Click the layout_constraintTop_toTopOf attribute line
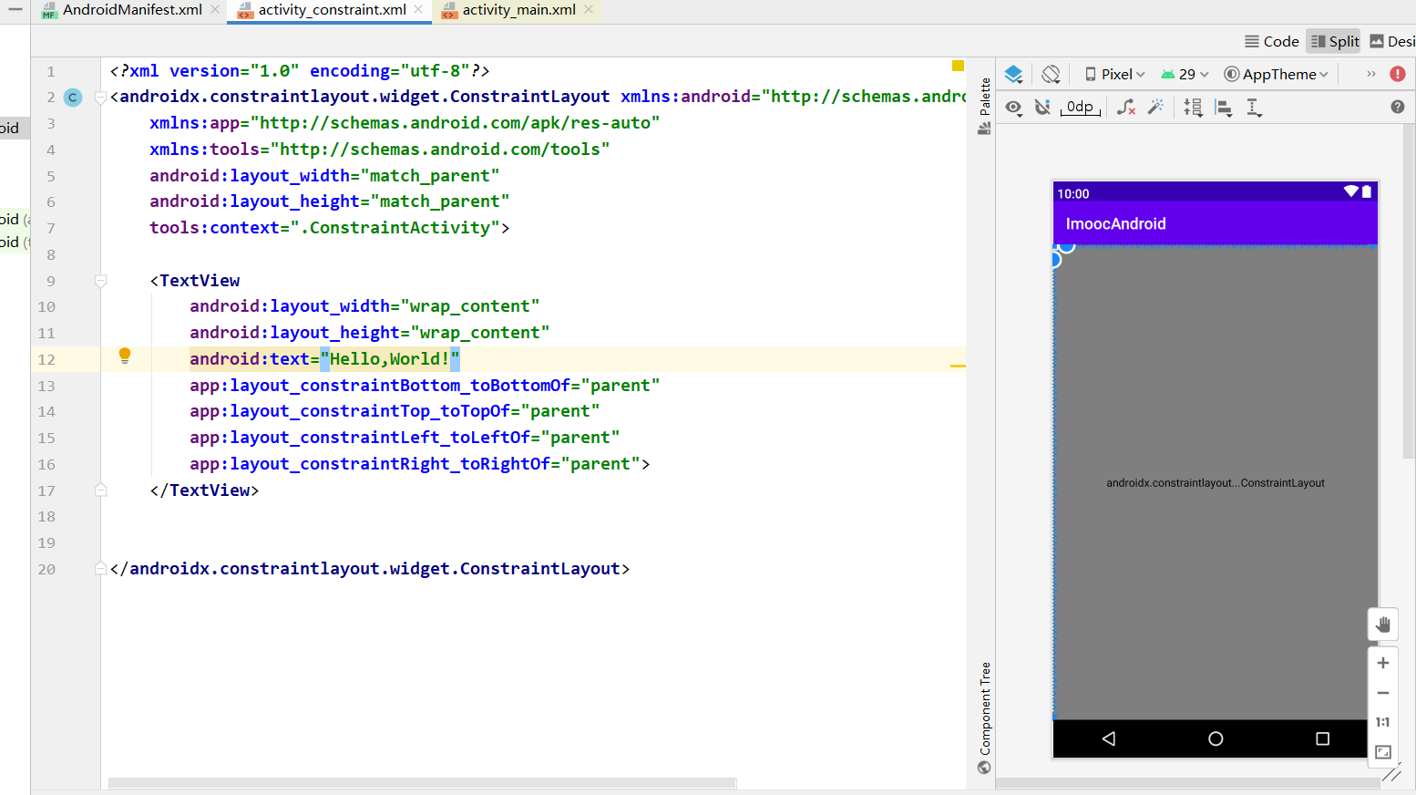This screenshot has height=795, width=1416. (x=395, y=411)
